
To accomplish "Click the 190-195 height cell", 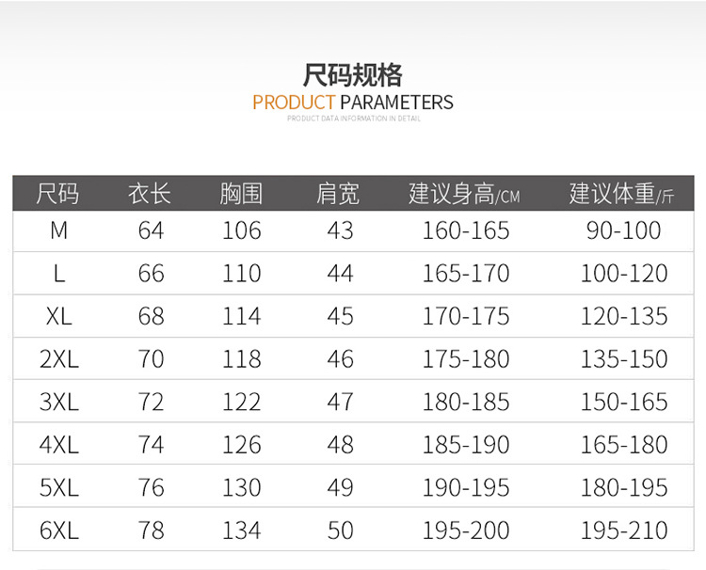I will (465, 487).
